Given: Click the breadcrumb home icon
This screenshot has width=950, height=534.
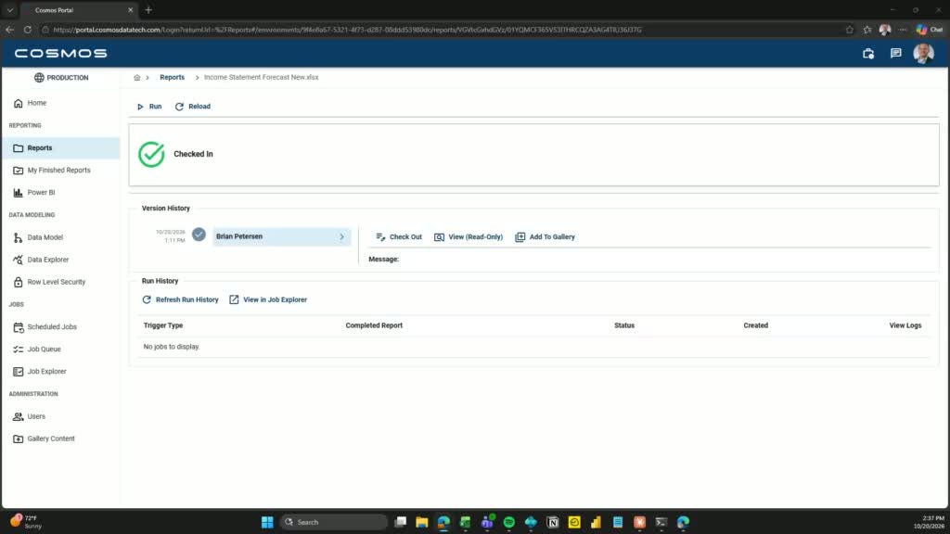Looking at the screenshot, I should click(137, 78).
